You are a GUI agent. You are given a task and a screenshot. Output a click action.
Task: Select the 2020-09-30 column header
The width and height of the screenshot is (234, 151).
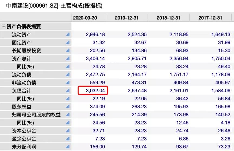(85, 18)
